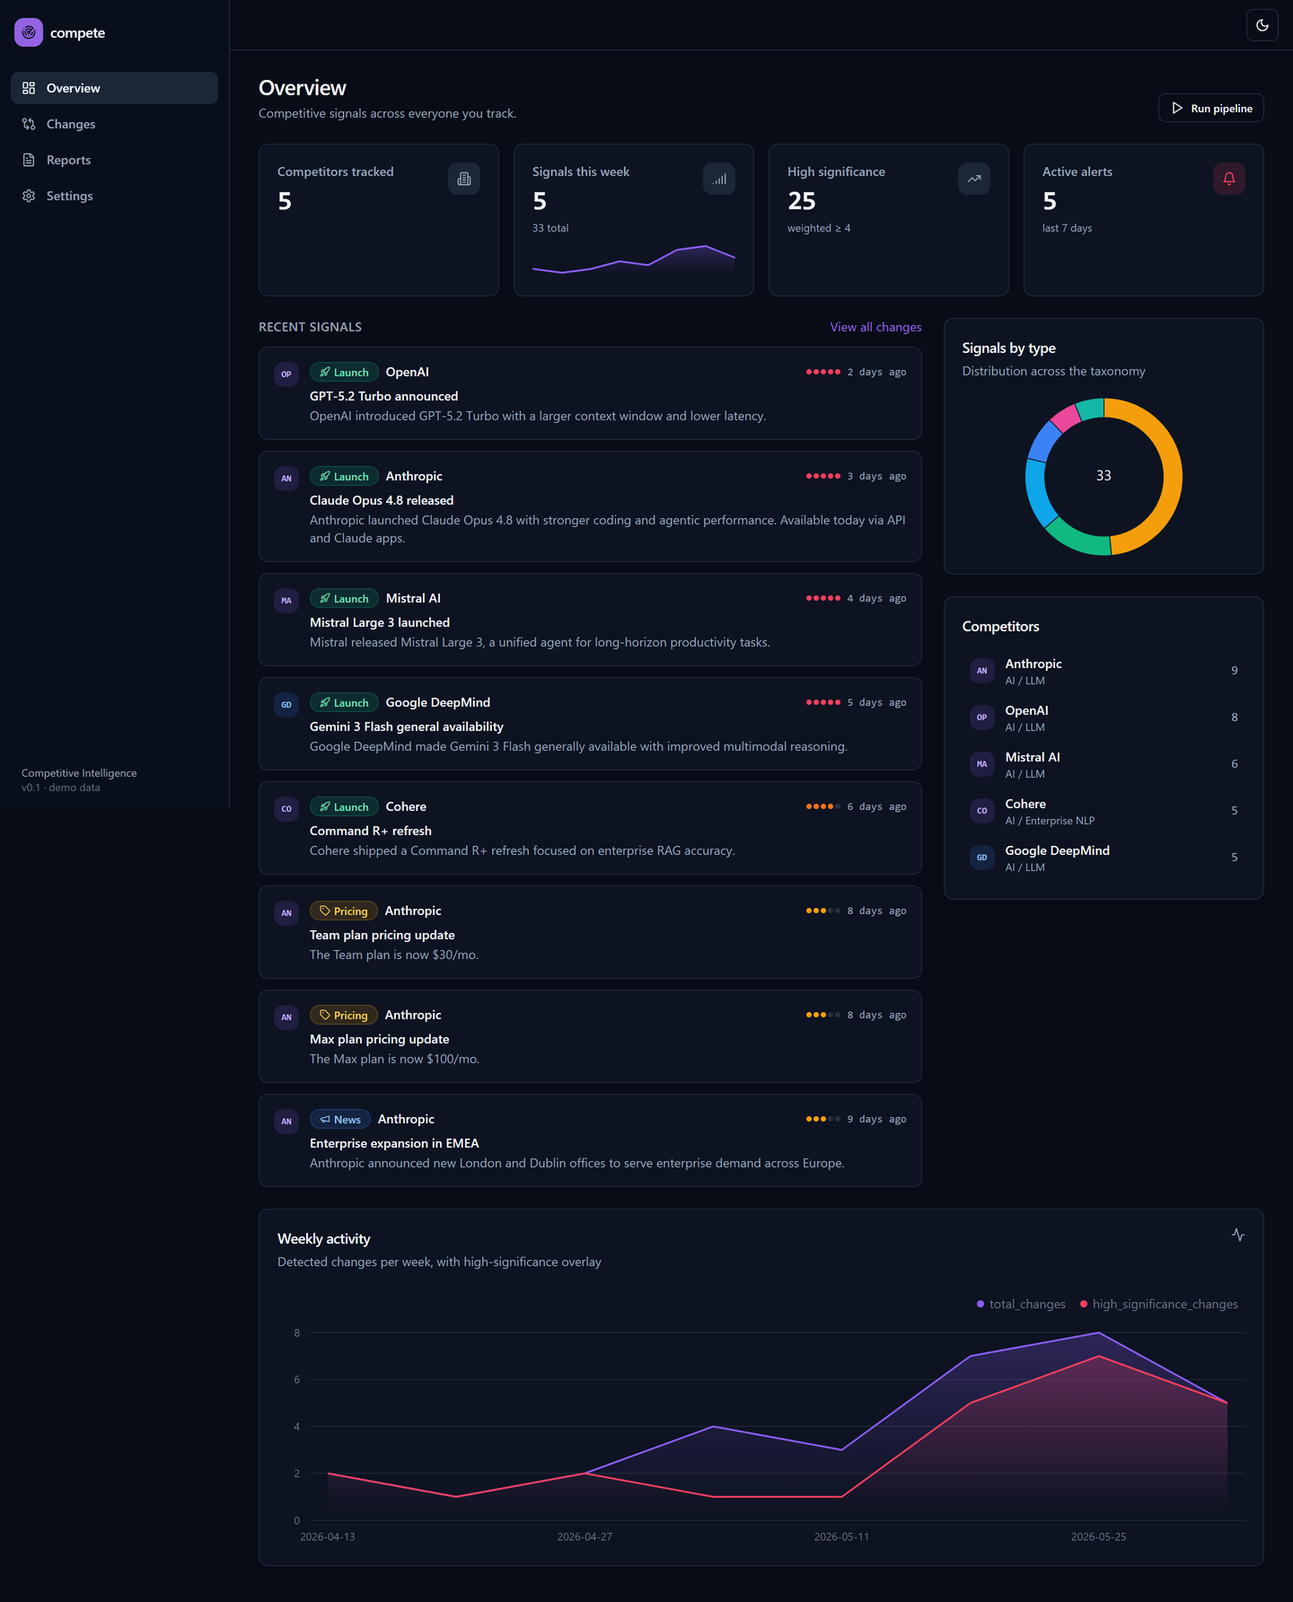The height and width of the screenshot is (1602, 1293).
Task: Open the Enterprise expansion in EMEA signal
Action: (590, 1140)
